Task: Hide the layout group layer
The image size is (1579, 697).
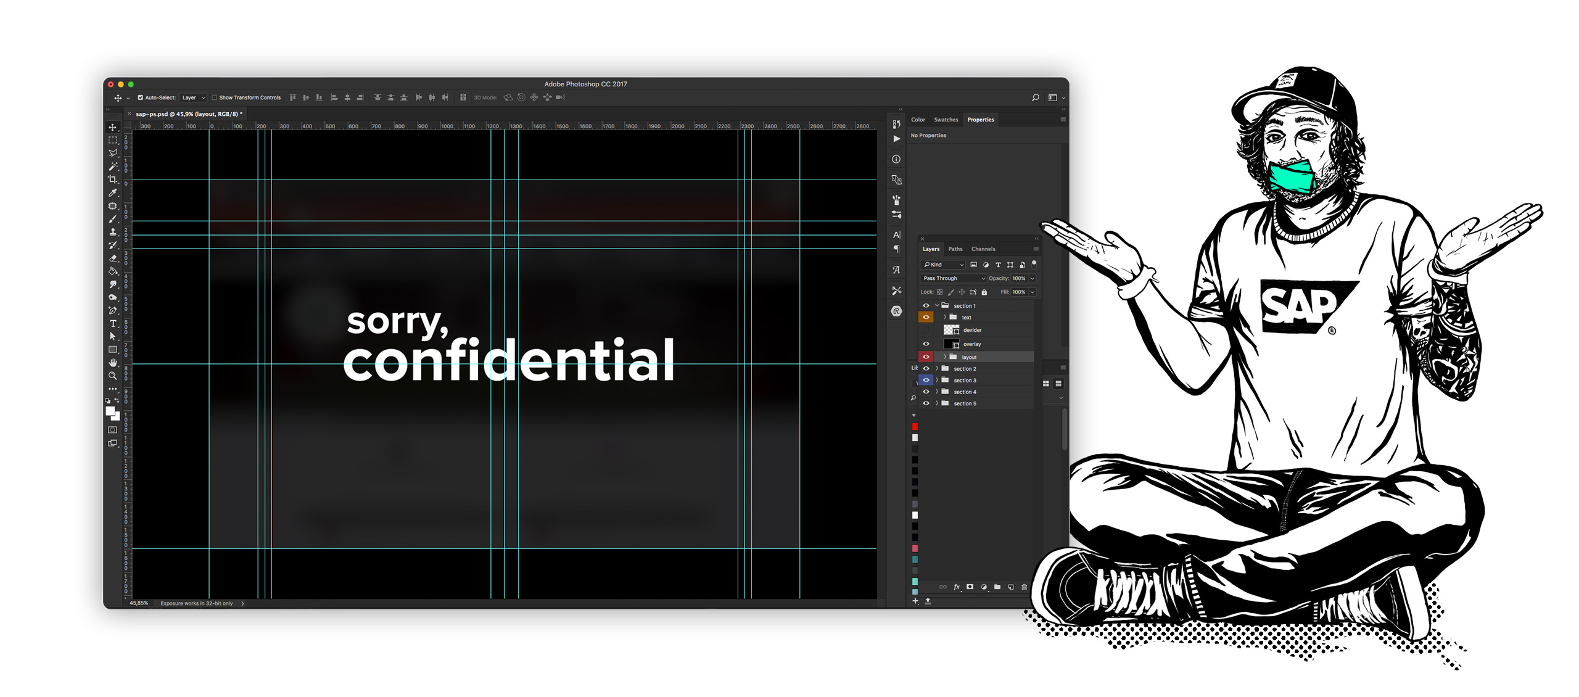Action: (926, 357)
